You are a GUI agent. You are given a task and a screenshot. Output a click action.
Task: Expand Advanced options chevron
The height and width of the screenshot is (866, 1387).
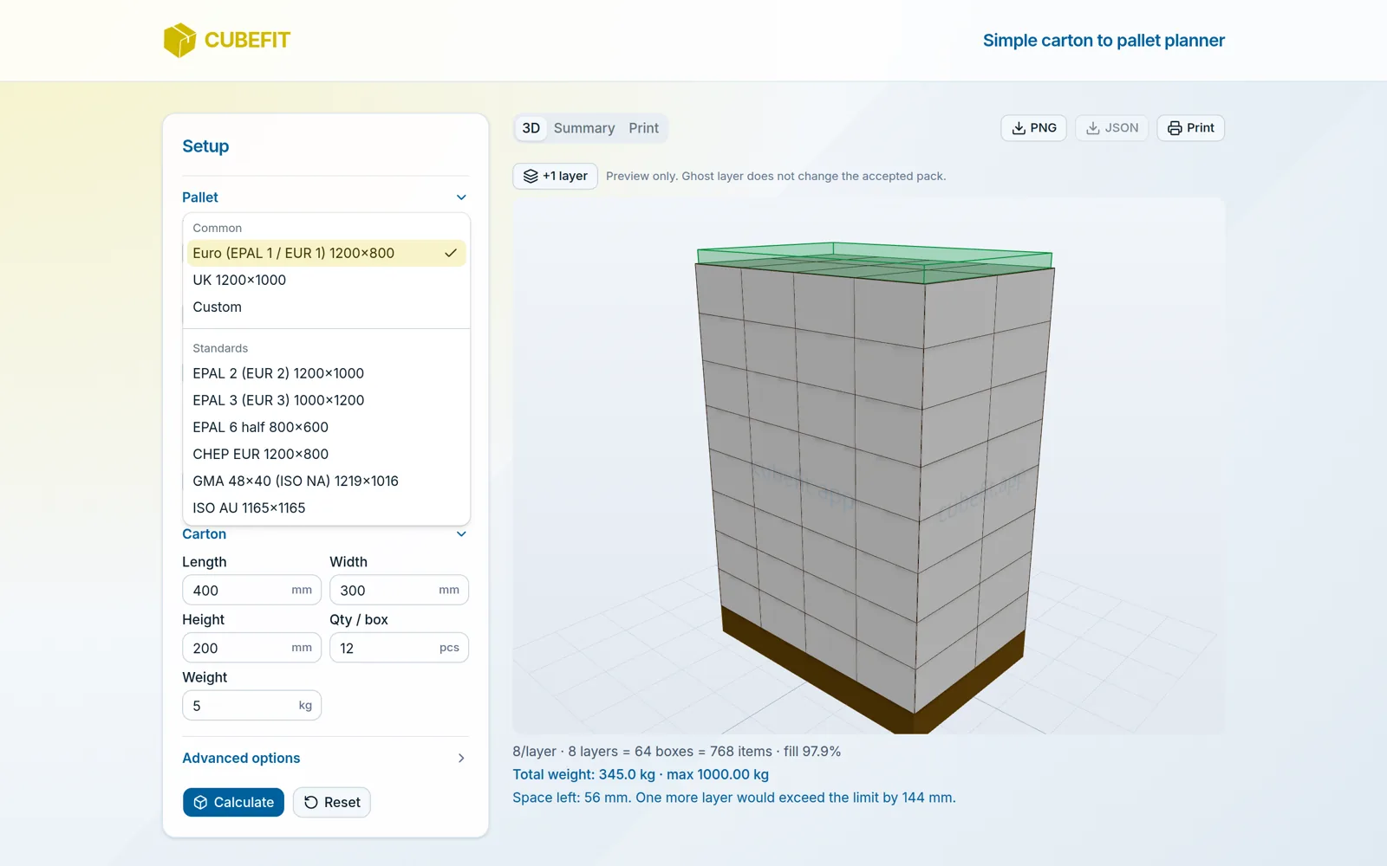coord(461,758)
